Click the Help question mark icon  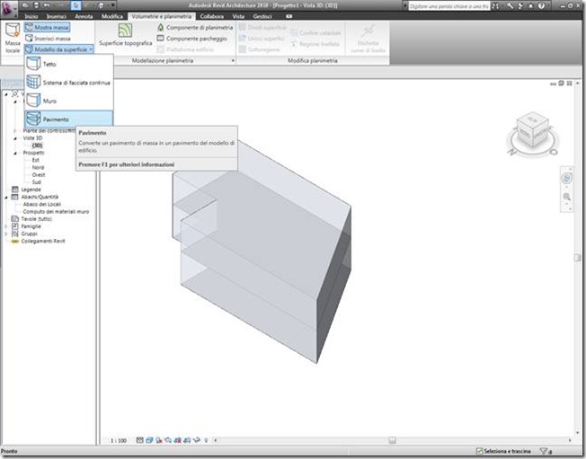542,6
